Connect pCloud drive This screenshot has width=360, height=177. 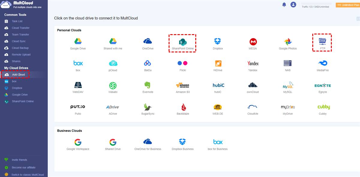(x=113, y=66)
